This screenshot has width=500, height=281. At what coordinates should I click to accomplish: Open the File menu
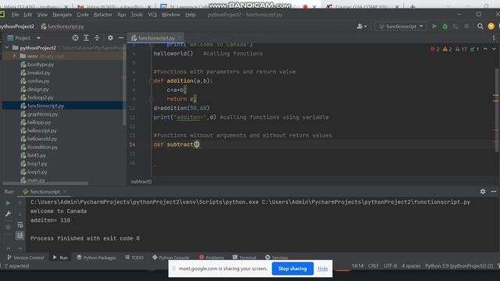15,15
